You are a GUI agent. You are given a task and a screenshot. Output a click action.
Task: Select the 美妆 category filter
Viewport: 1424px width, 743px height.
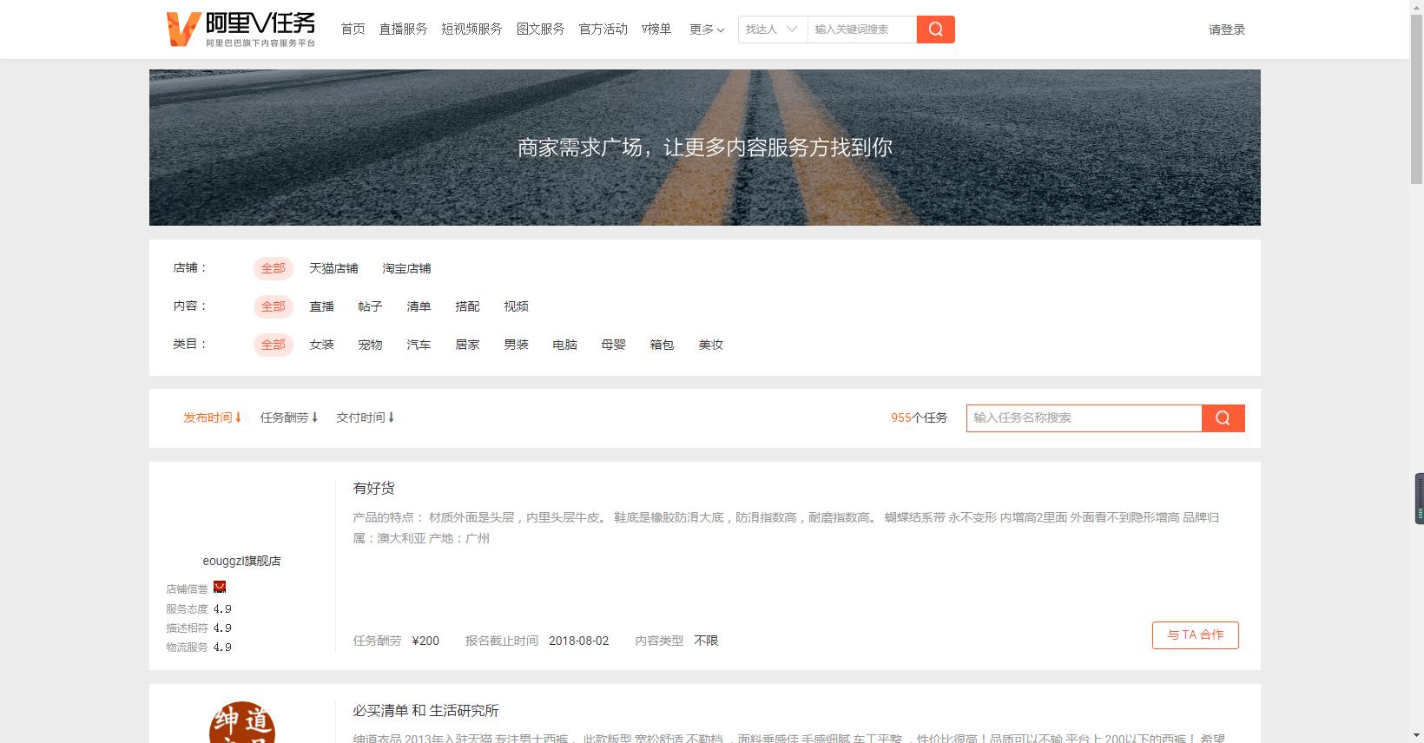(x=710, y=345)
